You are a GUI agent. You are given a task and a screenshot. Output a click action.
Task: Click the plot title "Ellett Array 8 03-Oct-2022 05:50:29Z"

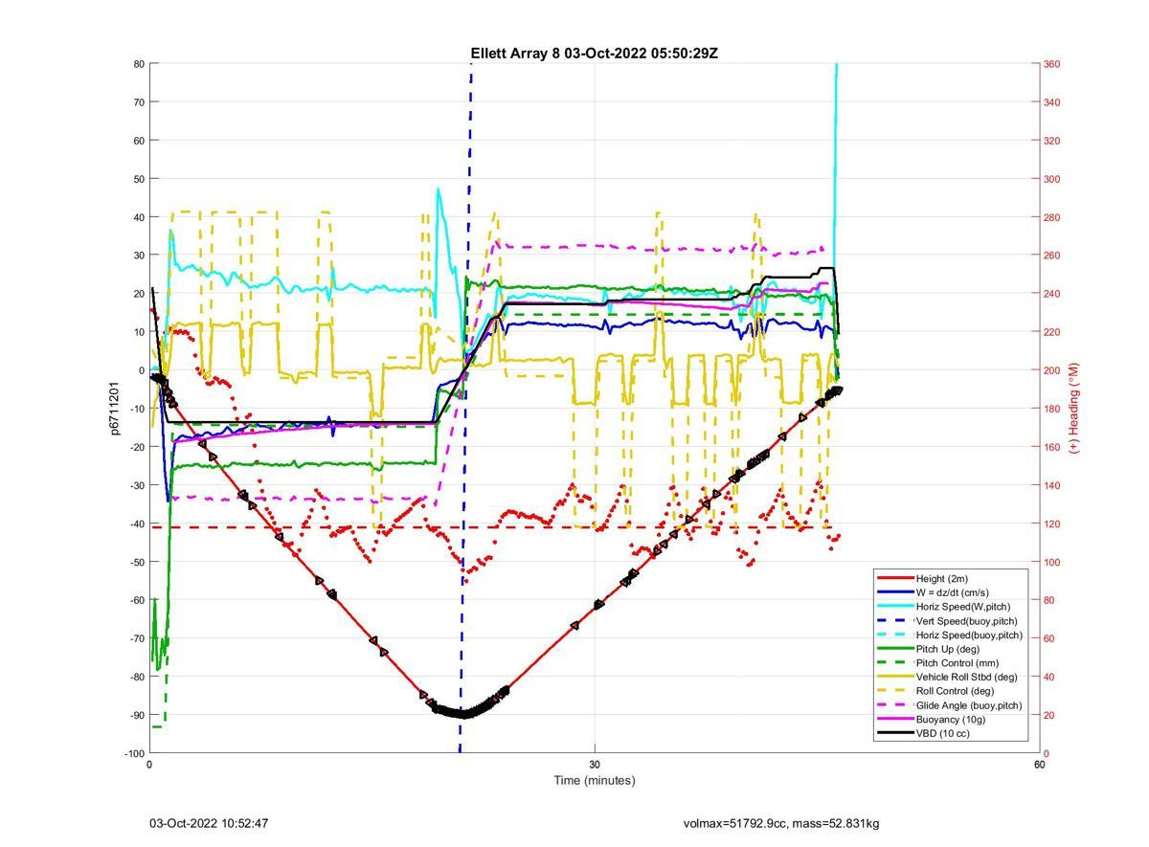click(x=595, y=53)
